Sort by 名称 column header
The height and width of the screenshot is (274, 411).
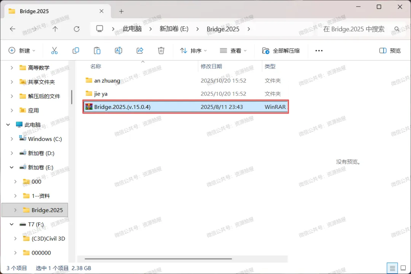coord(96,66)
